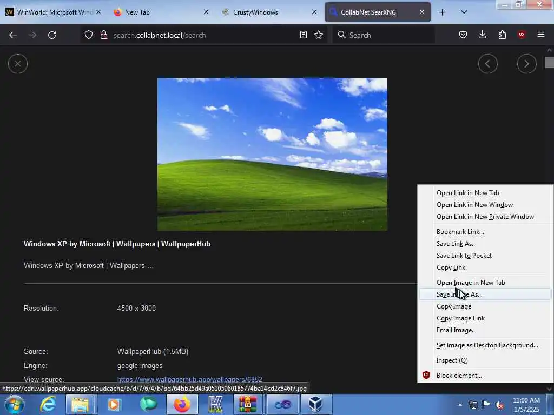Open the Firefox hamburger menu
554x415 pixels.
click(x=541, y=35)
